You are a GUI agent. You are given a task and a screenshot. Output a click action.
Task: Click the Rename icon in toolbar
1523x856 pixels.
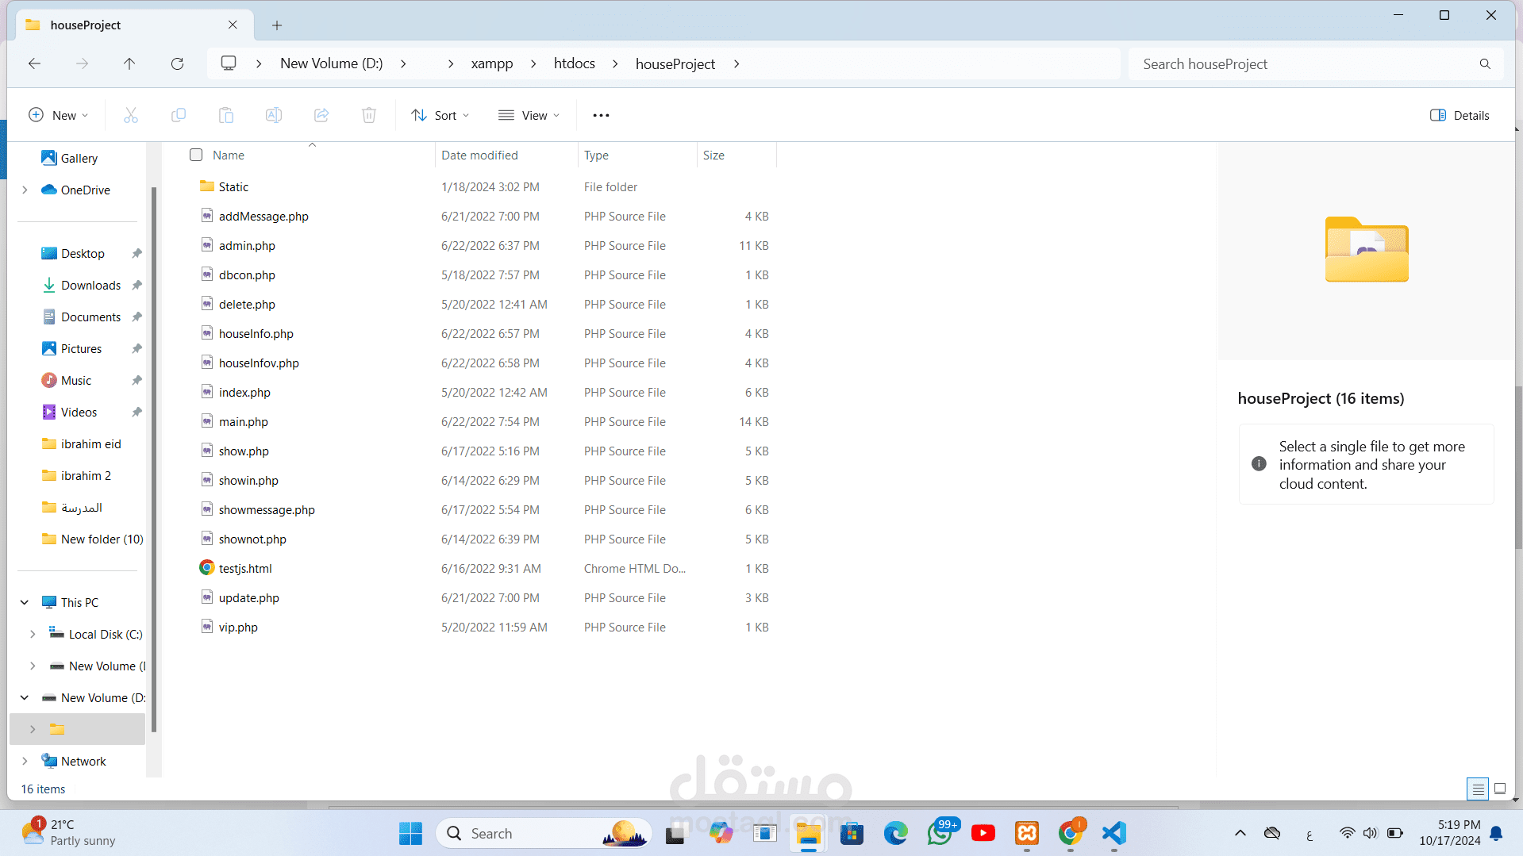click(274, 116)
